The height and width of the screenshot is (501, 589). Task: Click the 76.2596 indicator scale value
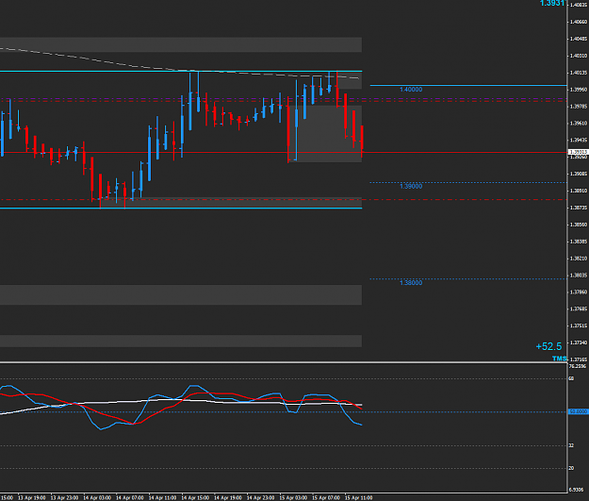[578, 366]
